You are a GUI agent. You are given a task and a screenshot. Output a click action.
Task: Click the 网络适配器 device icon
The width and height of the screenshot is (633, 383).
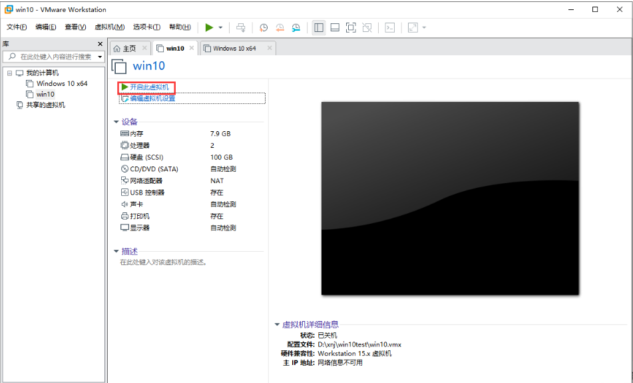tap(124, 181)
